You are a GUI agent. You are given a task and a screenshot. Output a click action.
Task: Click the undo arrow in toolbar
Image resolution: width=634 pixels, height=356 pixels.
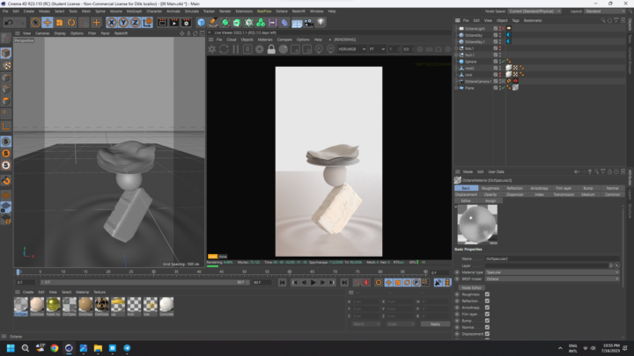(9, 23)
